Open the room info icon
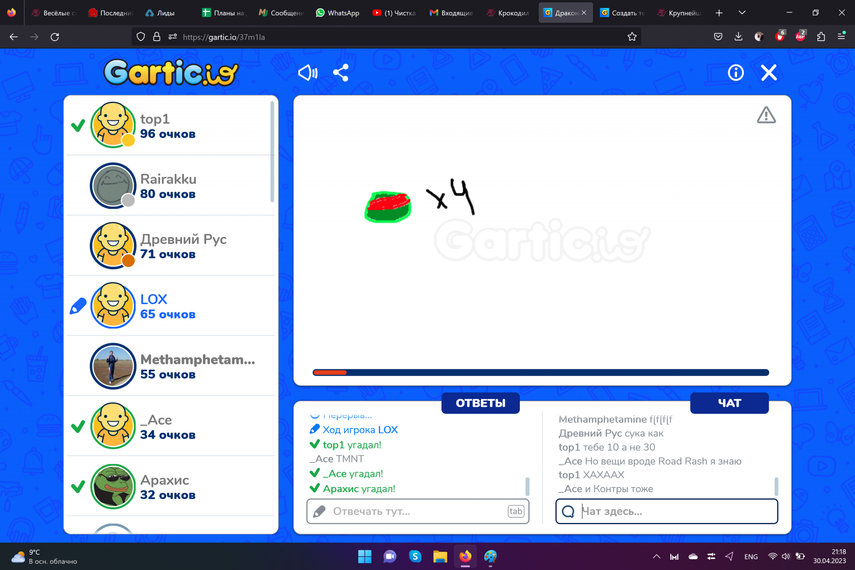Image resolution: width=855 pixels, height=570 pixels. (x=735, y=73)
